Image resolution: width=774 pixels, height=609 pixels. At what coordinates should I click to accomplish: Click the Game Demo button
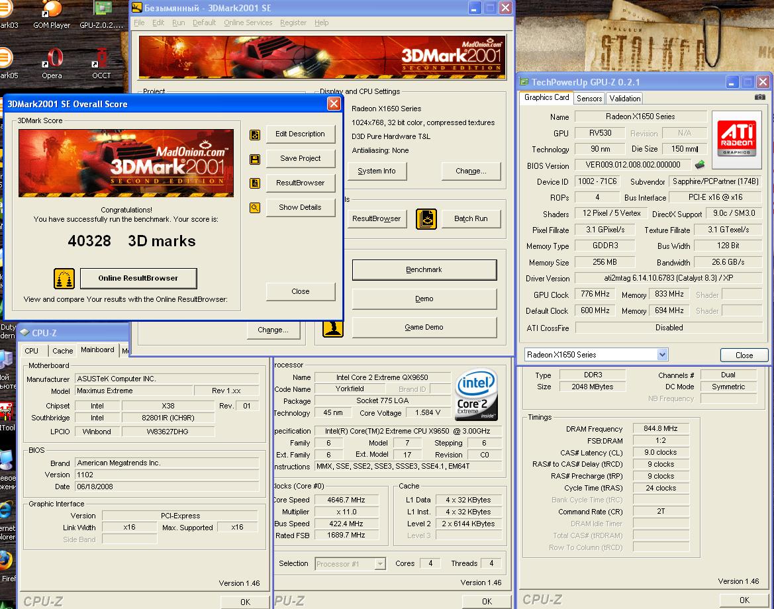[424, 327]
